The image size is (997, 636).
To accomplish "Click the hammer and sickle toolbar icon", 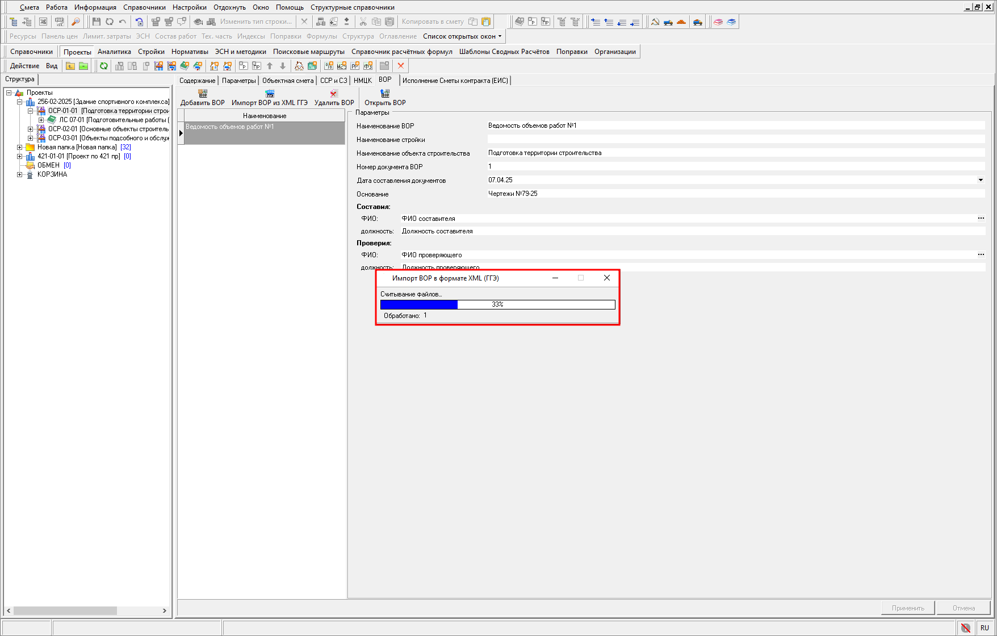I will coord(655,22).
